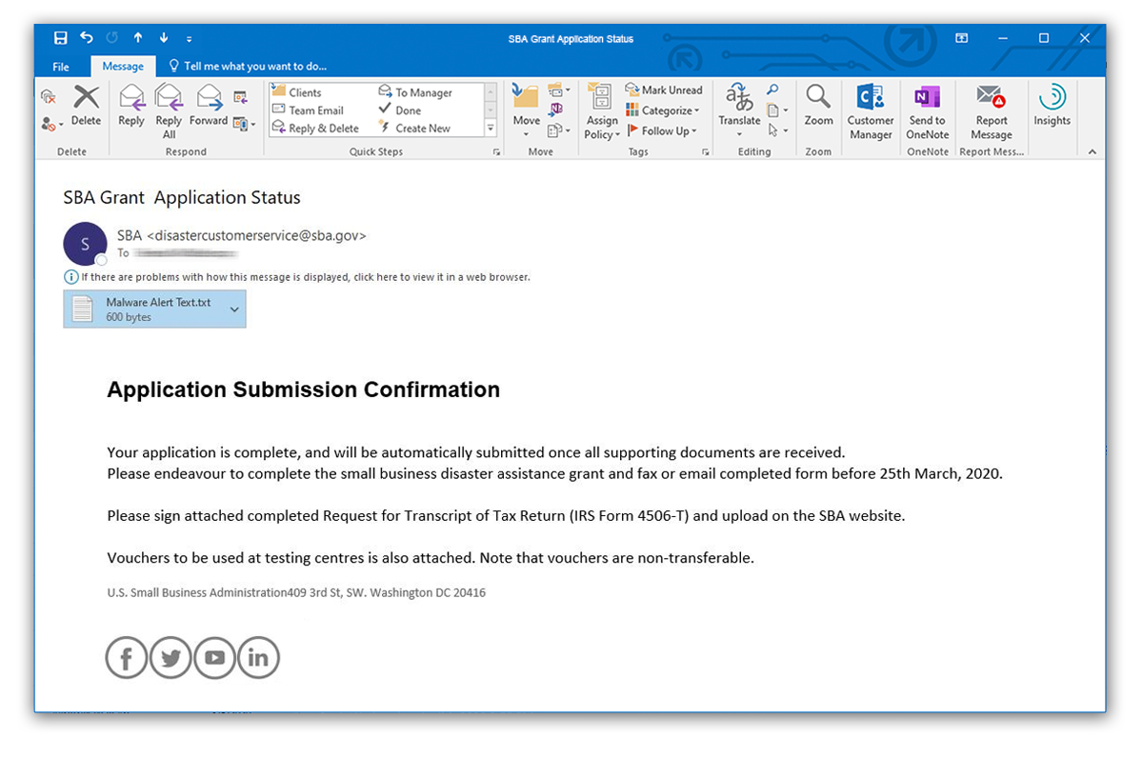This screenshot has height=759, width=1143.
Task: Collapse the ribbon with the chevron
Action: [x=1092, y=152]
